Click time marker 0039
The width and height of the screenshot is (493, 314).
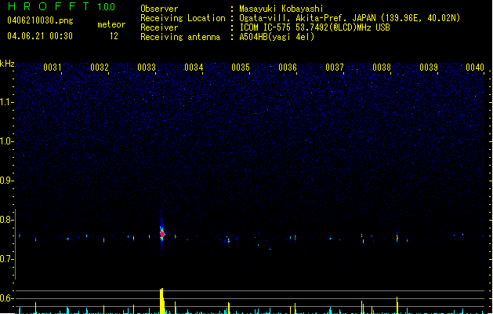coord(429,68)
